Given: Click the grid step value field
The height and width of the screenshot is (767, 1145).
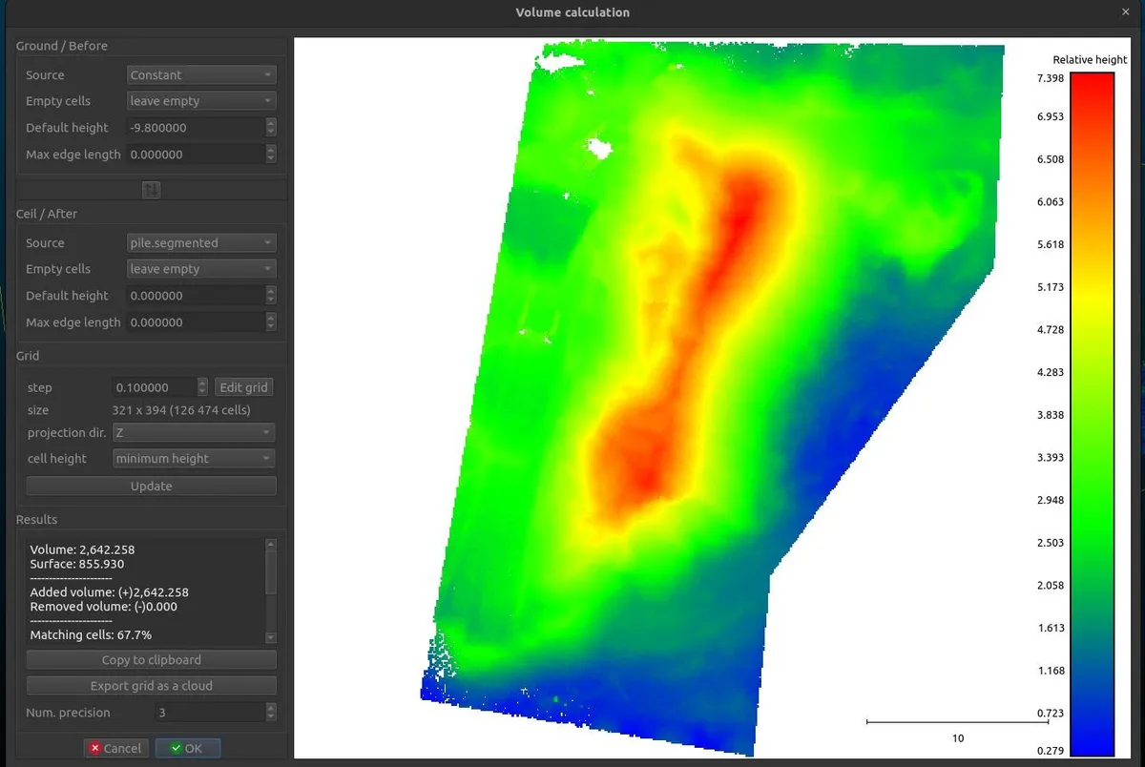Looking at the screenshot, I should click(x=155, y=387).
